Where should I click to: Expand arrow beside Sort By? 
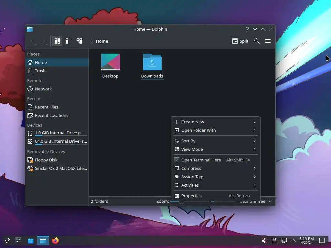[255, 141]
